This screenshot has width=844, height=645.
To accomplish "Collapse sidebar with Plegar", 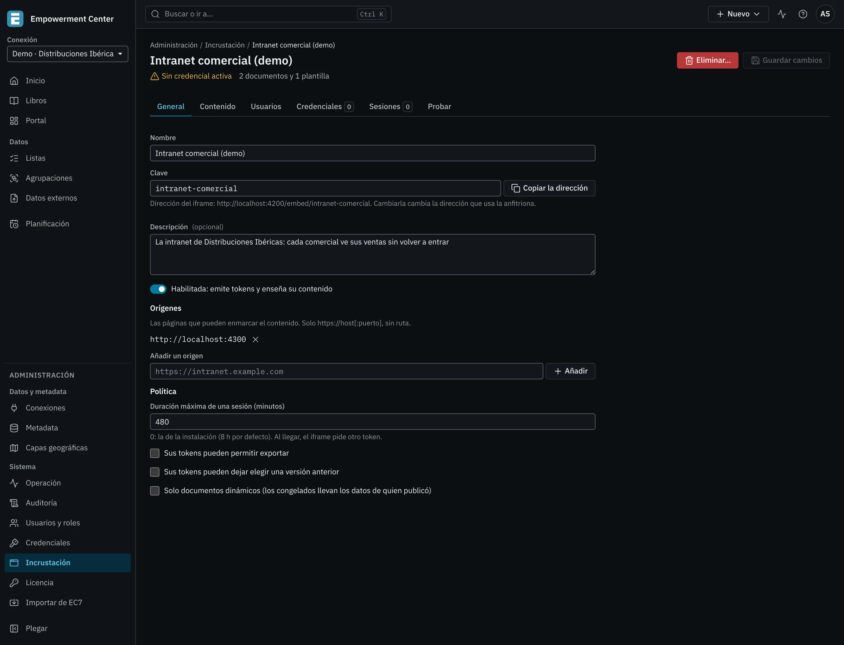I will click(x=68, y=629).
